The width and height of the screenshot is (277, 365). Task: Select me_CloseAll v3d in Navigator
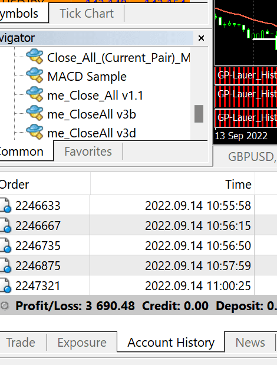91,133
